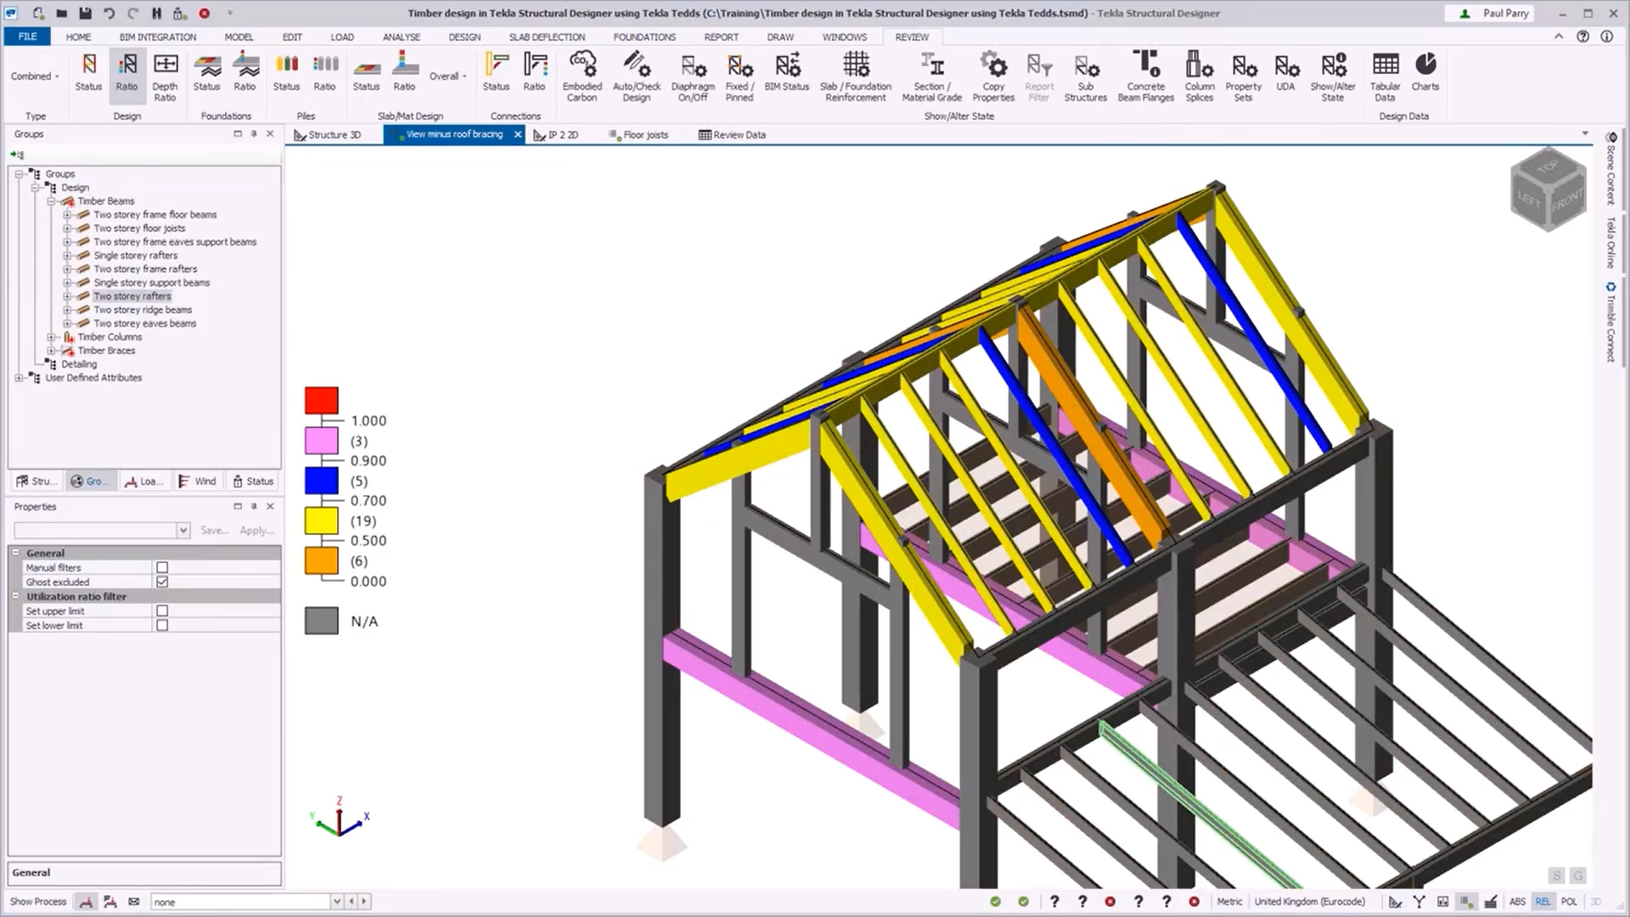This screenshot has width=1630, height=917.
Task: Expand User Defined Attributes node
Action: tap(19, 378)
